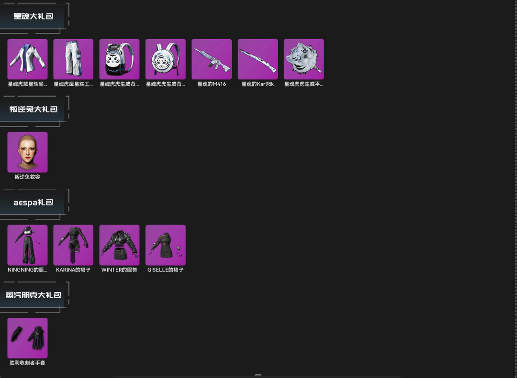The height and width of the screenshot is (378, 517).
Task: Choose the WINTER的服饰 outfit
Action: [x=119, y=245]
